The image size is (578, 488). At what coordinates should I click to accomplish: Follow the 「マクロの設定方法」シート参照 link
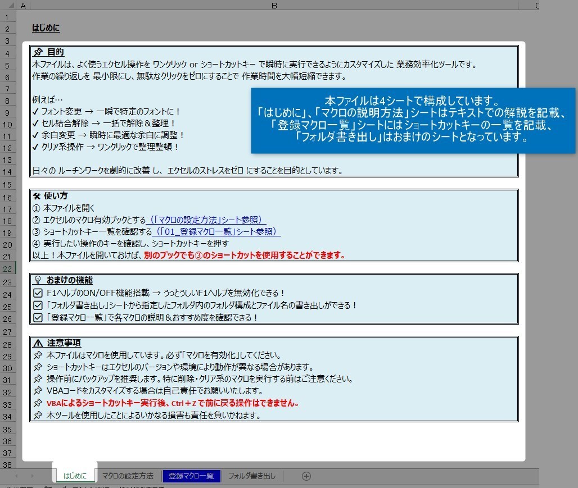pyautogui.click(x=206, y=220)
